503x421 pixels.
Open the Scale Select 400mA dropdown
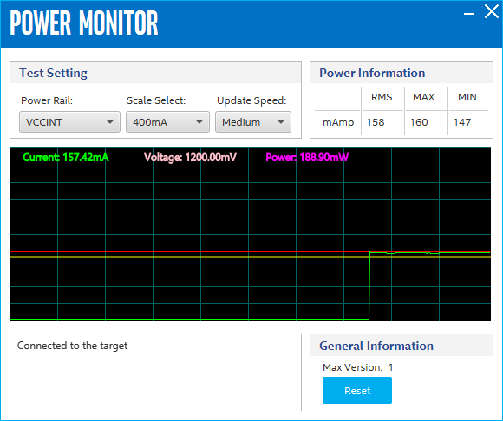[x=167, y=122]
